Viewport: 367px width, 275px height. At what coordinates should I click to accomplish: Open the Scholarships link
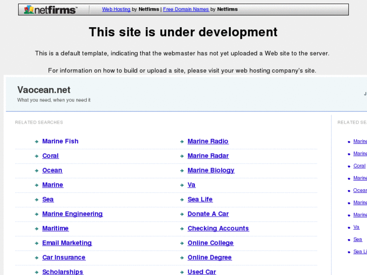coord(63,272)
